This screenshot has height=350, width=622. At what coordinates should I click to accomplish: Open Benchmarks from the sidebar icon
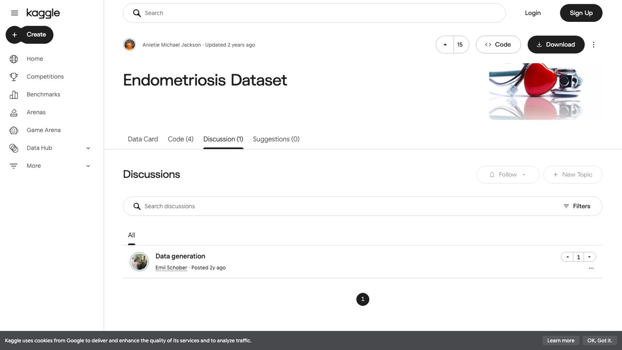pyautogui.click(x=14, y=94)
